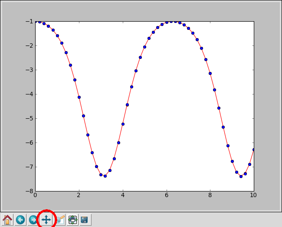Click the blue data point at x=2
282x227 pixels.
coord(79,97)
